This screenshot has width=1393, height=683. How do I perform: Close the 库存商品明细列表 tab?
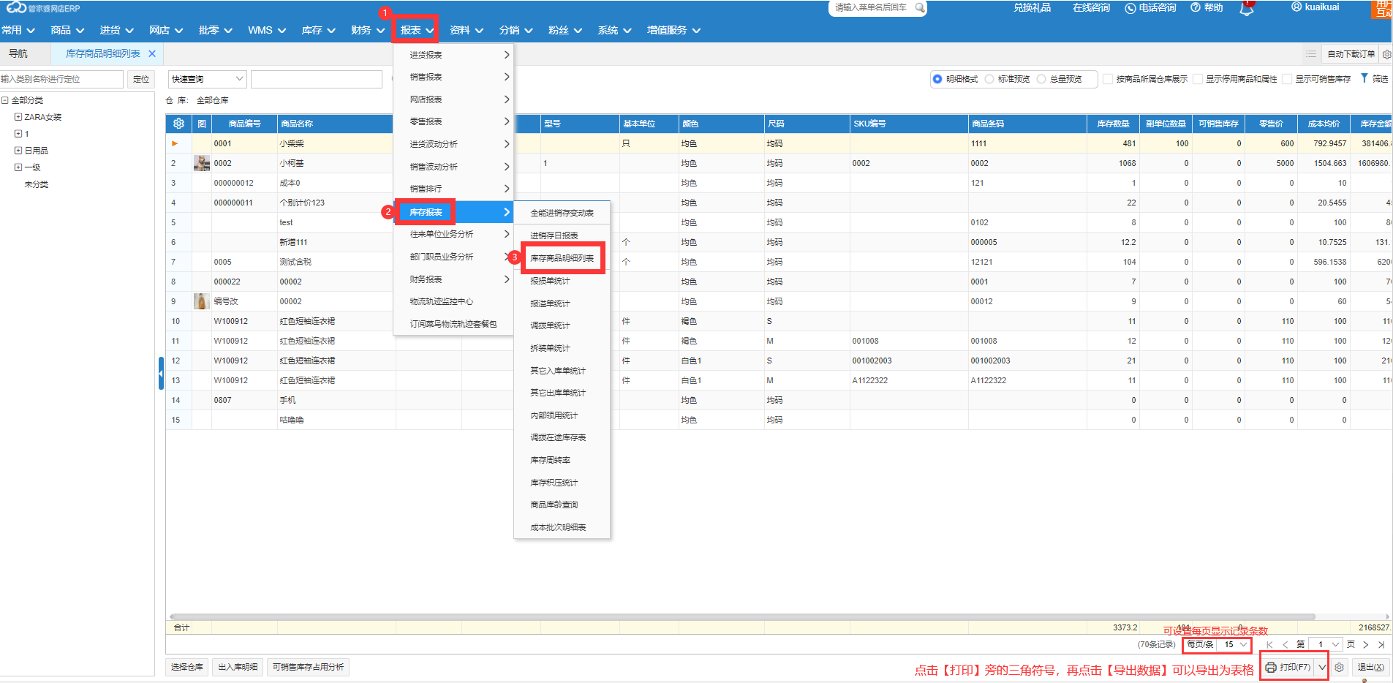pos(152,53)
